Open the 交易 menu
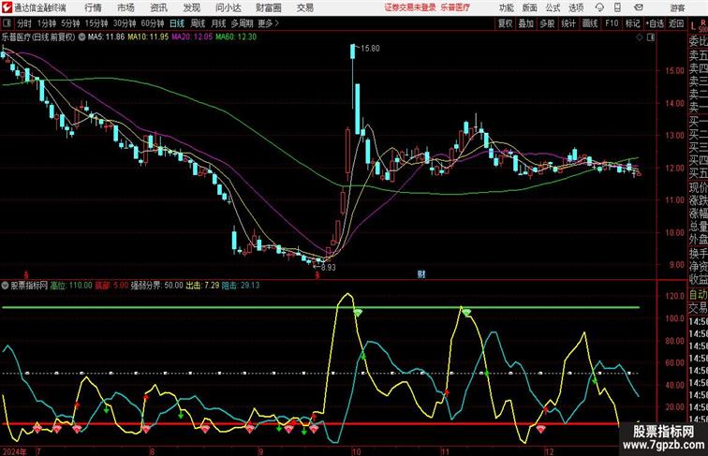The height and width of the screenshot is (456, 708). click(304, 7)
